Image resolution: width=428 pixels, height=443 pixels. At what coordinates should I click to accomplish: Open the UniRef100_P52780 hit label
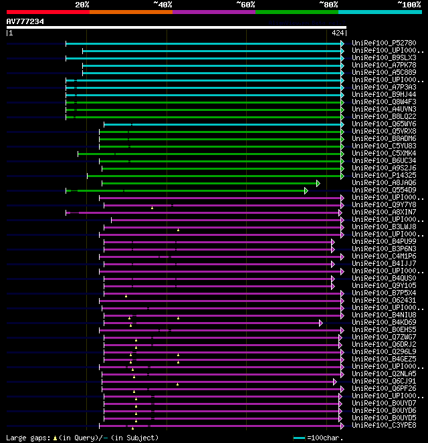(x=384, y=43)
